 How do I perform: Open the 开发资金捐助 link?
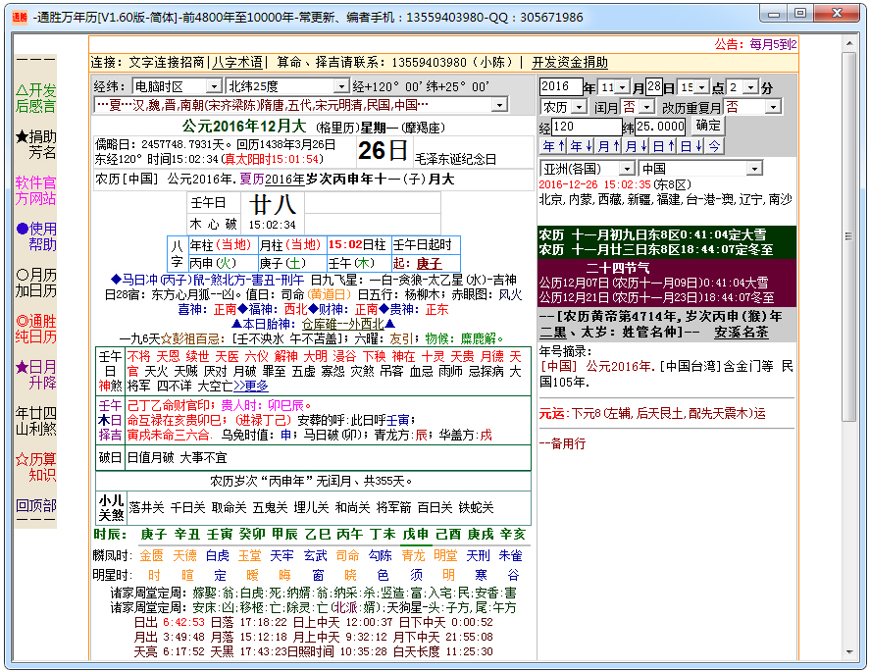click(570, 62)
